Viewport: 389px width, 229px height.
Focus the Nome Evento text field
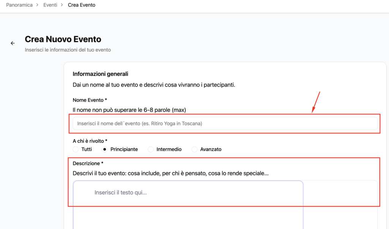click(x=225, y=123)
